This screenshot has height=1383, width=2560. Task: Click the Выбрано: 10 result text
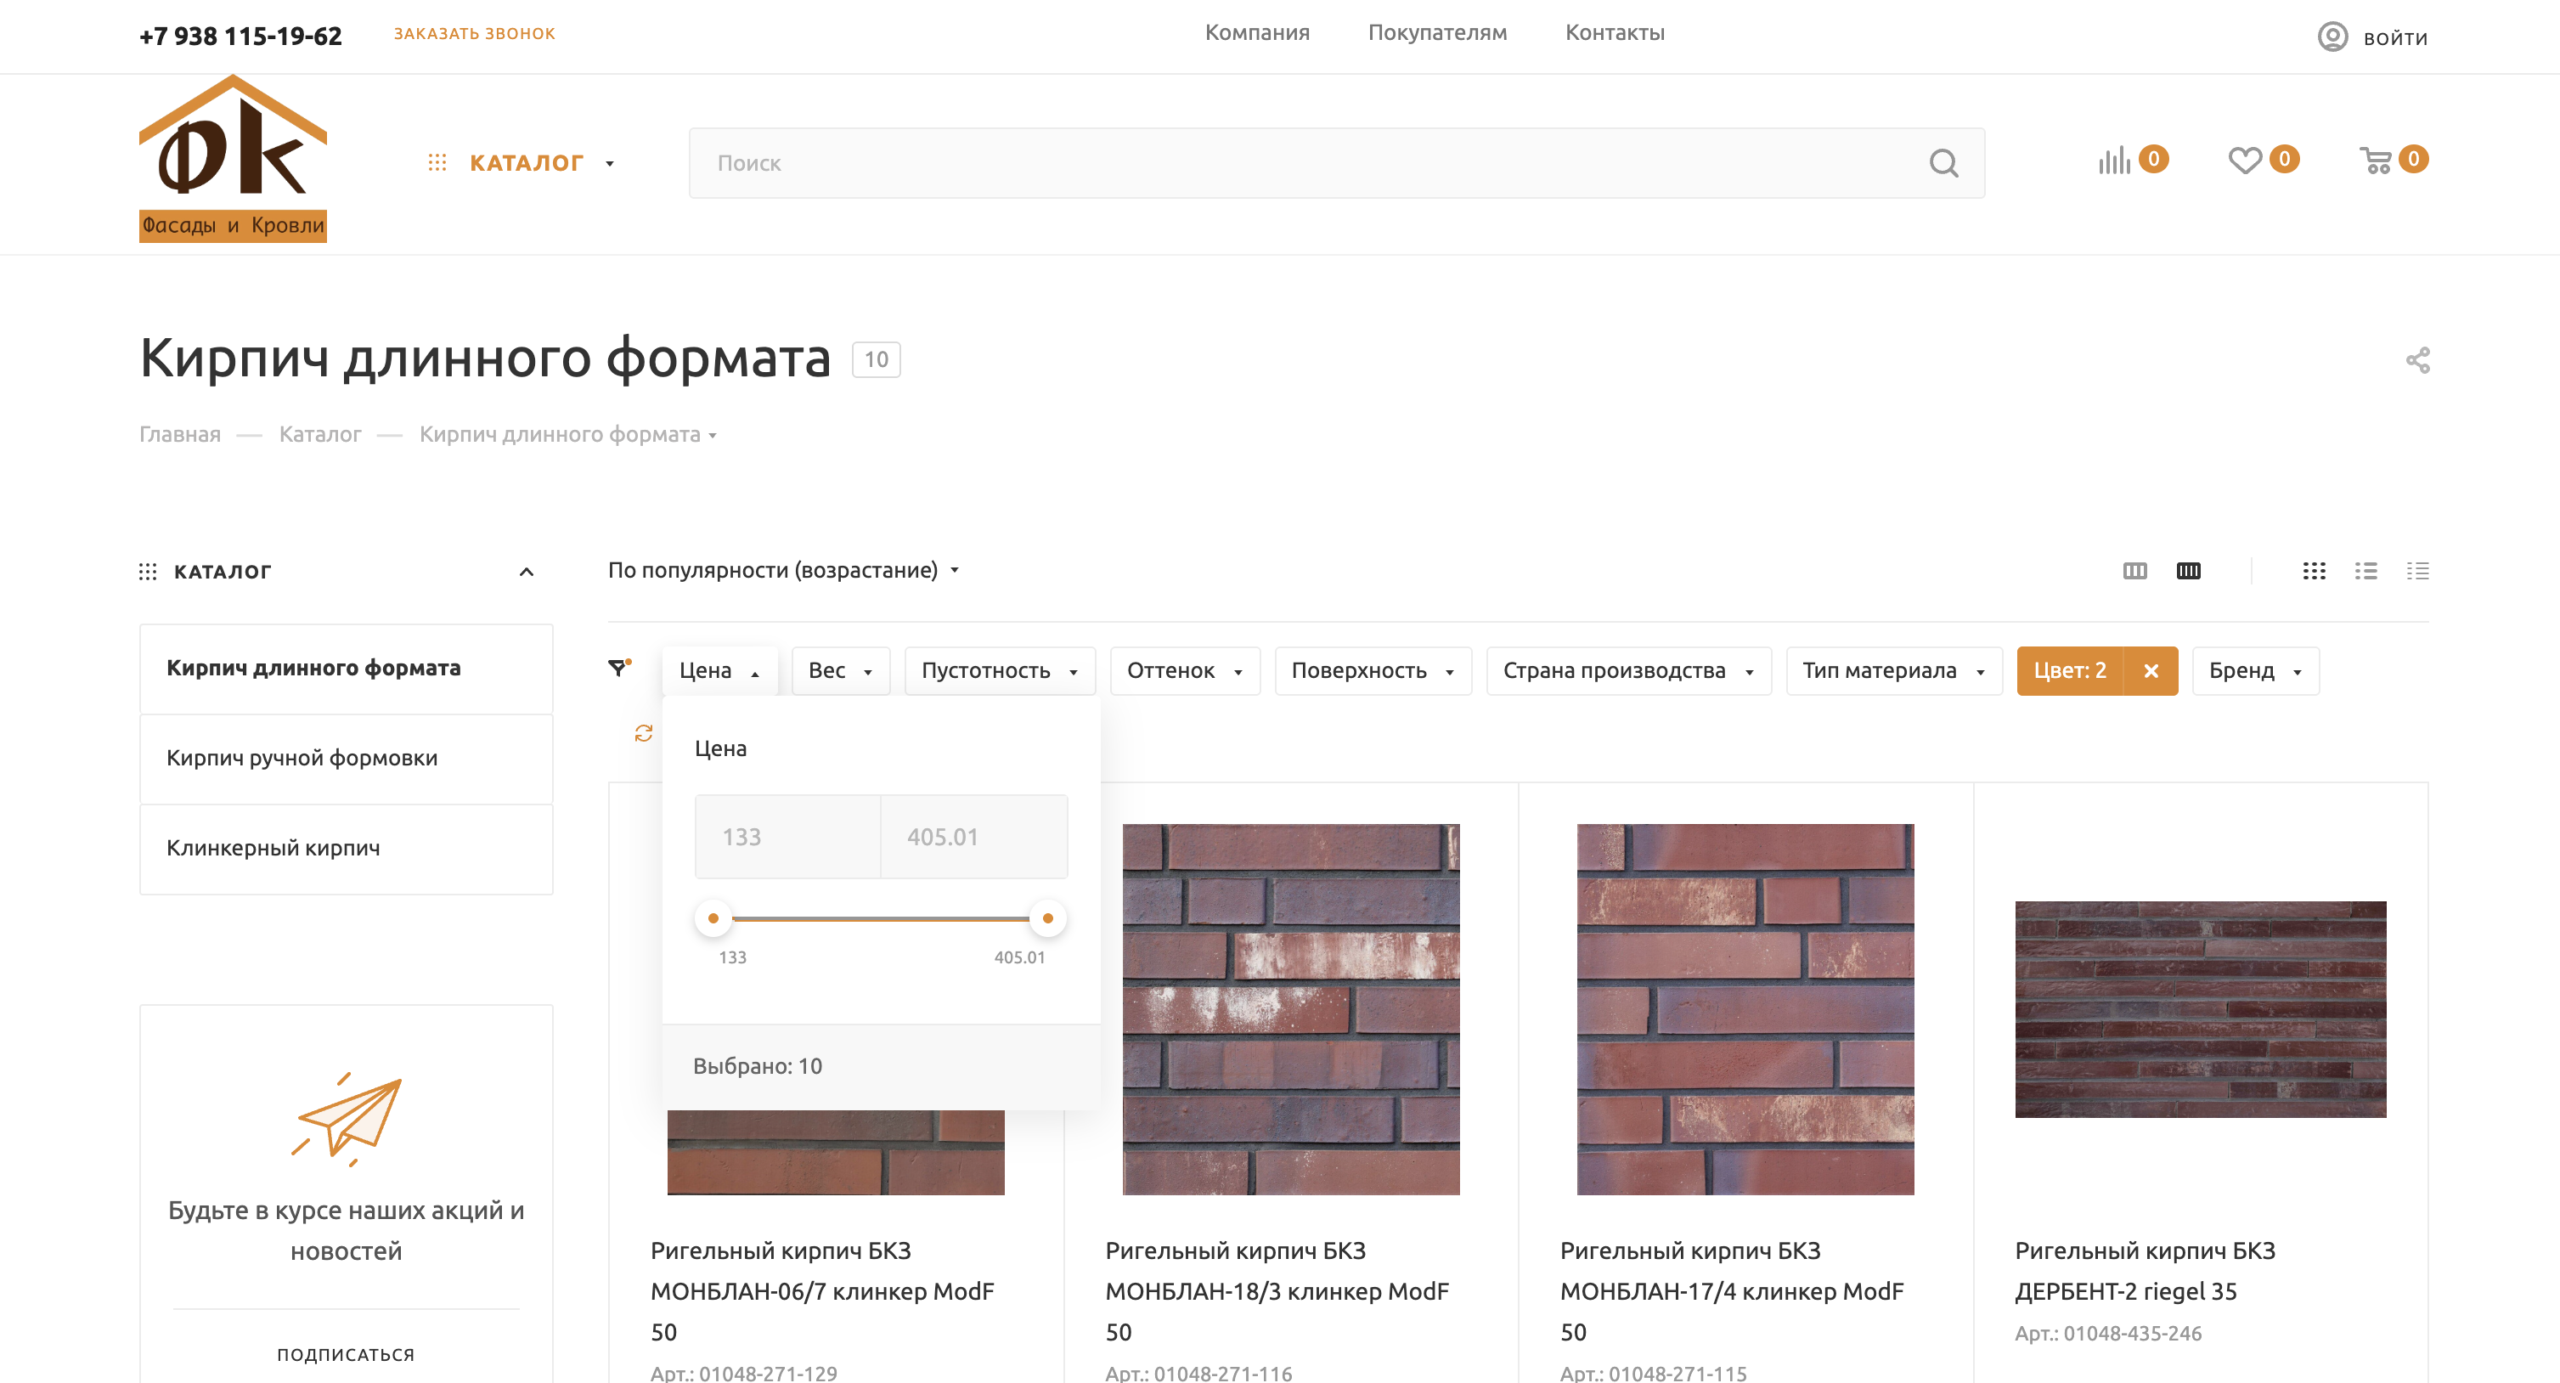[x=758, y=1066]
